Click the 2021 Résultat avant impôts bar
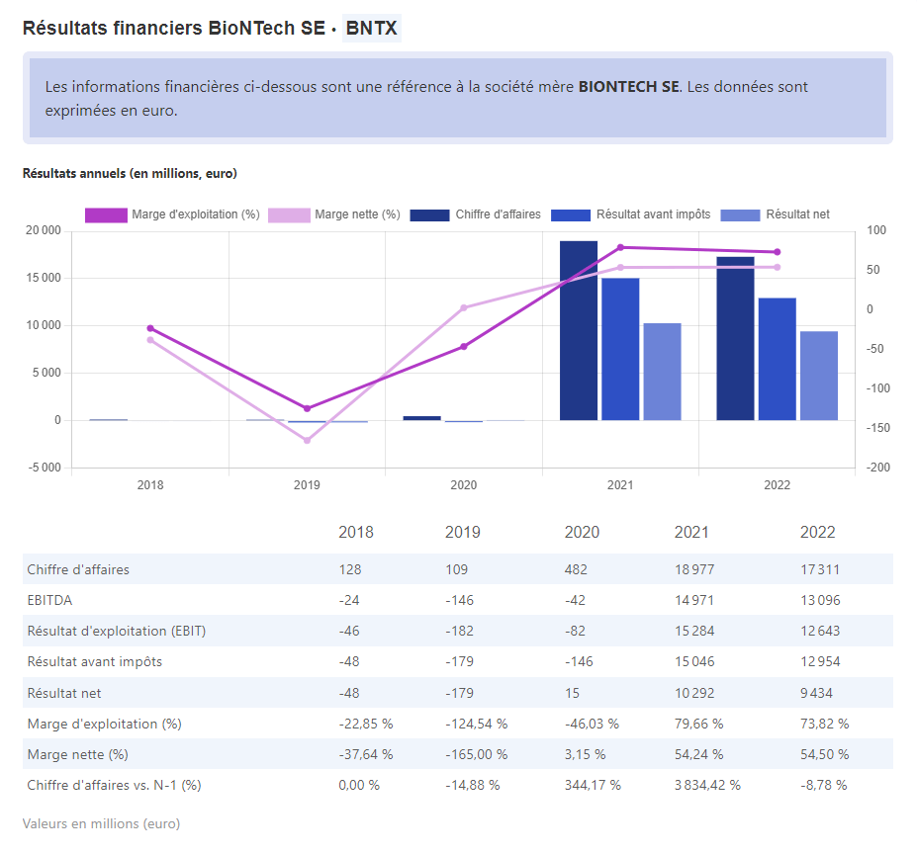This screenshot has width=917, height=855. pyautogui.click(x=620, y=349)
